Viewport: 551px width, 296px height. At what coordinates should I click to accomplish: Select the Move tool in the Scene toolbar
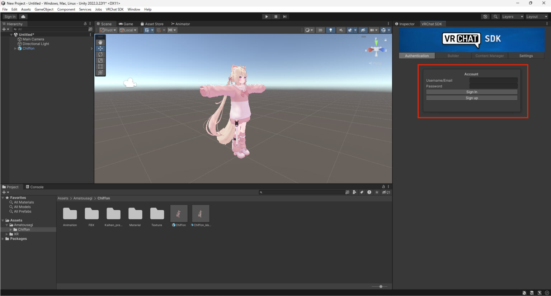tap(100, 48)
